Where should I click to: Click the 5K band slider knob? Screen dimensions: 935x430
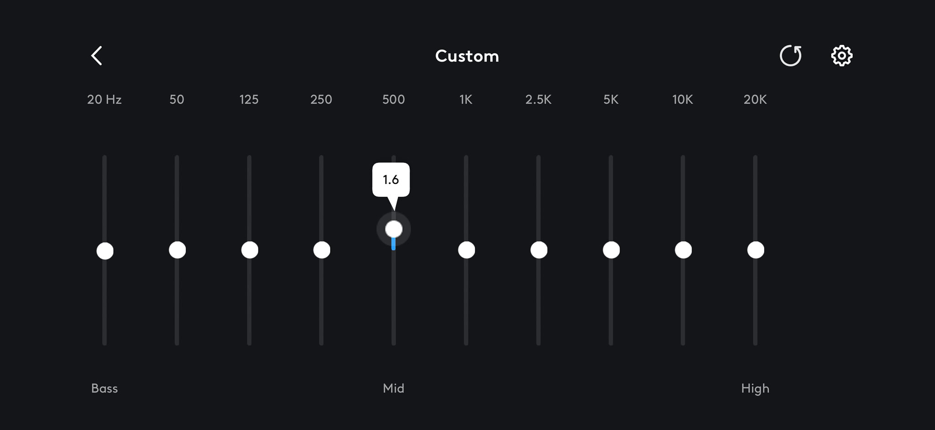[611, 250]
